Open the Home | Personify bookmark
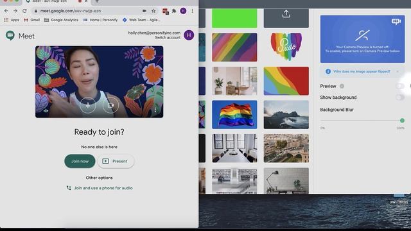Image resolution: width=411 pixels, height=231 pixels. coord(100,20)
